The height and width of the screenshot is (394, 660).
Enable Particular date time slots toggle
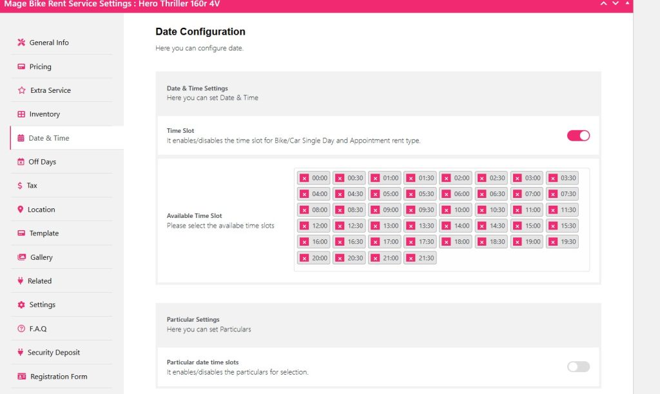coord(578,366)
